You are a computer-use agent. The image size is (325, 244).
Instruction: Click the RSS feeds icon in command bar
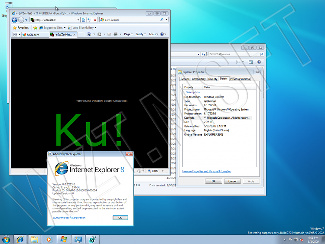100,34
